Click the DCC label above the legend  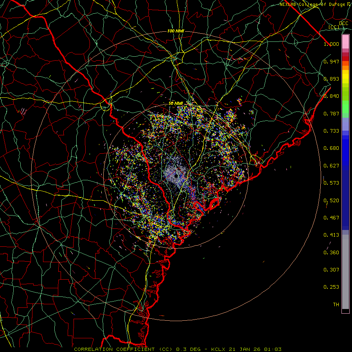point(344,23)
